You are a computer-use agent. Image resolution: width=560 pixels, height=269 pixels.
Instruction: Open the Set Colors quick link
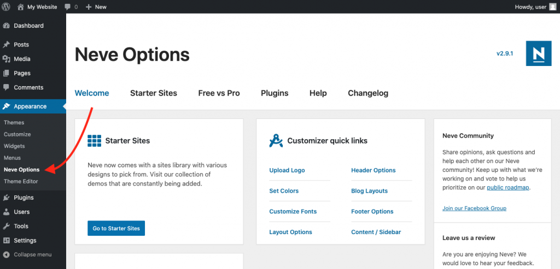[x=284, y=191]
